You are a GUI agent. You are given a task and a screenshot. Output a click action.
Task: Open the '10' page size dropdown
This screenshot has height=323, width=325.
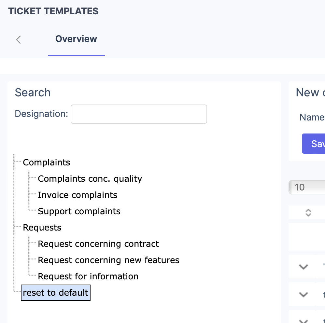[306, 187]
